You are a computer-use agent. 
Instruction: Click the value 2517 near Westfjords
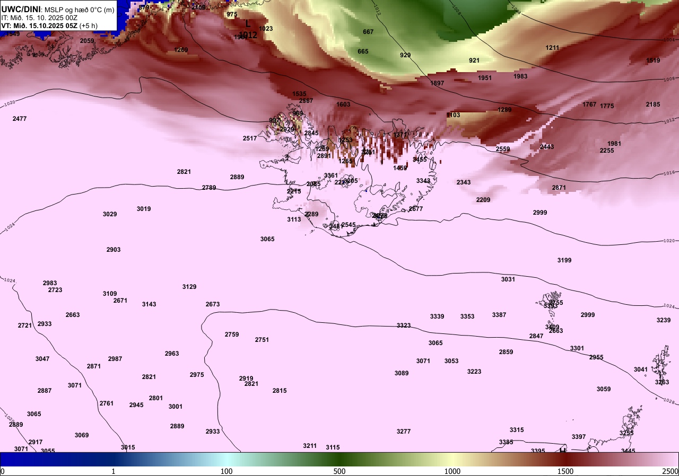[x=250, y=138]
